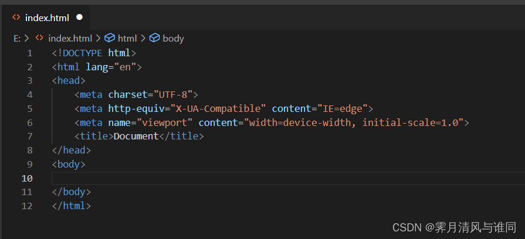The image size is (525, 239).
Task: Open the html symbol breadcrumb
Action: tap(127, 38)
